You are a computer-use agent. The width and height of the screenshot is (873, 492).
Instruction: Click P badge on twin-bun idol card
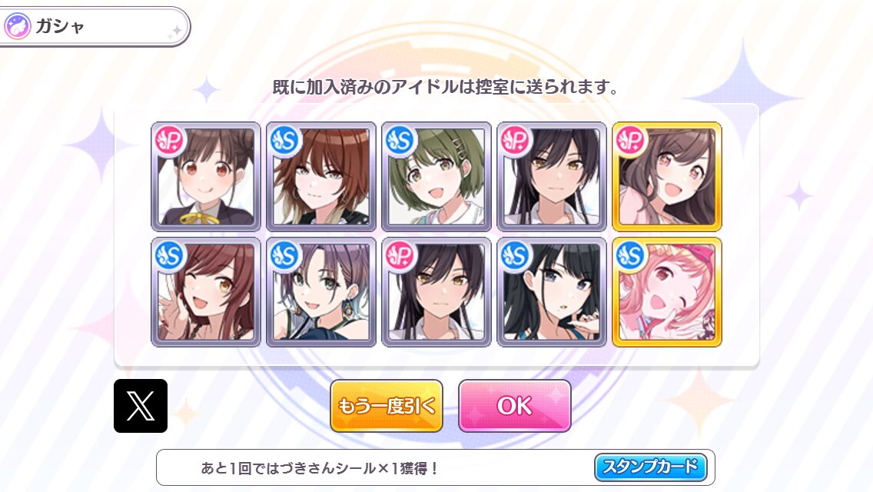tap(170, 141)
